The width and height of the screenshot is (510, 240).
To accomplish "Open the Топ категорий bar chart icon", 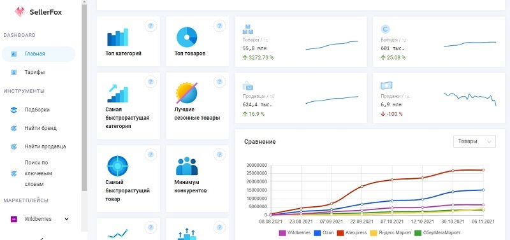I will (117, 37).
